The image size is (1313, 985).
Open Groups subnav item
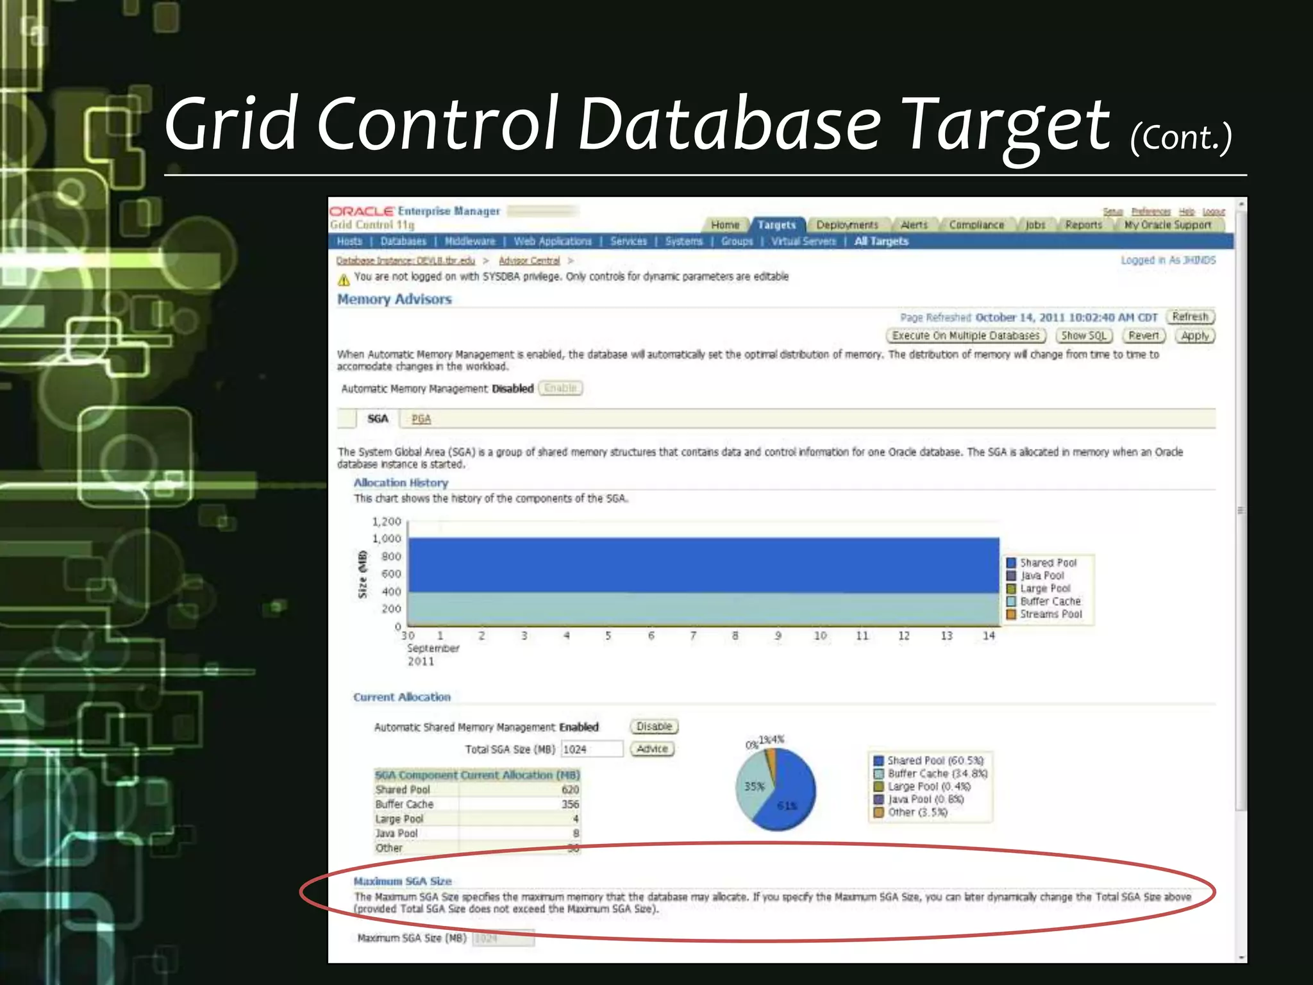pos(737,242)
